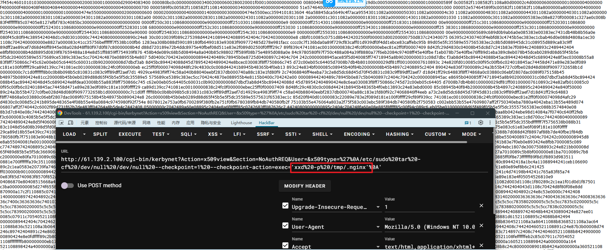The height and width of the screenshot is (250, 607).
Task: Expand the MODE menu
Action: [x=471, y=134]
